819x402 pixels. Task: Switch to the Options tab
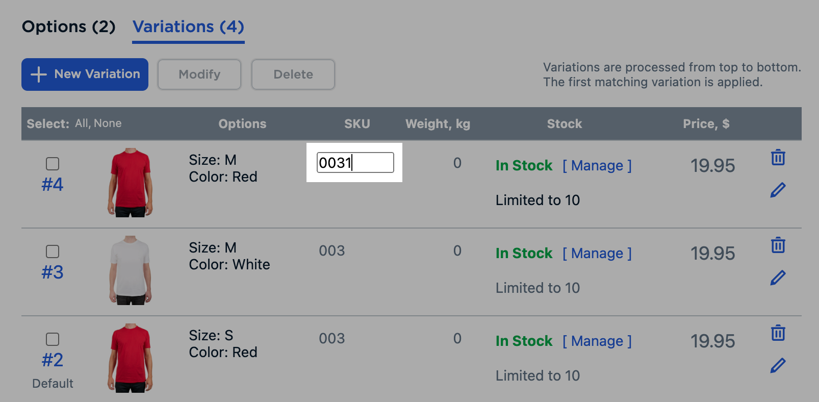point(68,27)
